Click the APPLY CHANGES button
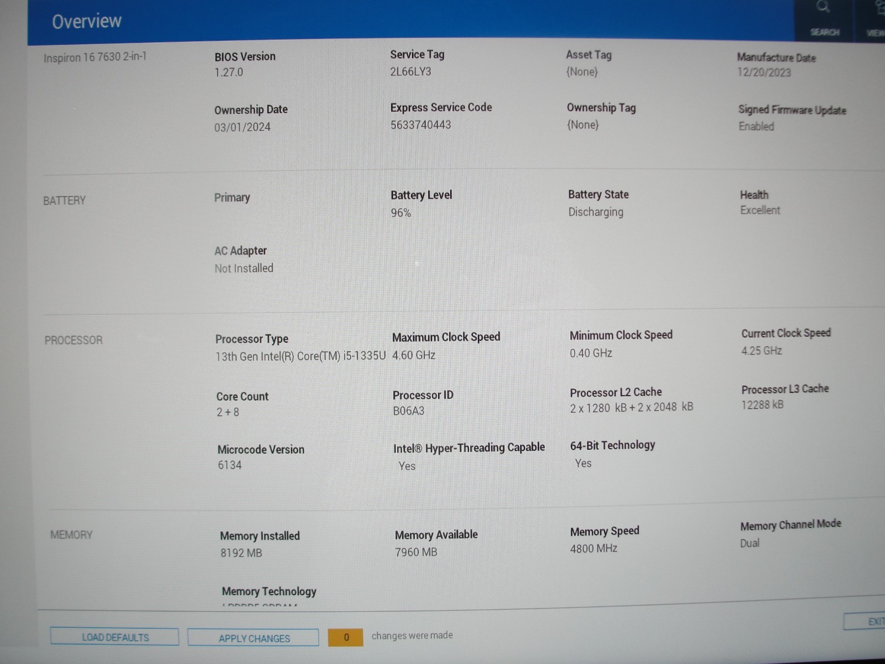Screen dimensions: 885x664 tap(254, 638)
